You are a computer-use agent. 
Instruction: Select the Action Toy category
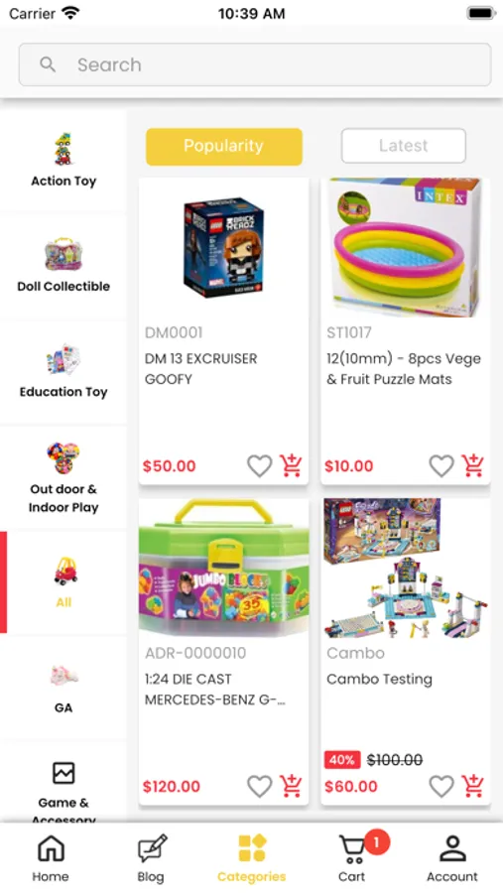63,160
